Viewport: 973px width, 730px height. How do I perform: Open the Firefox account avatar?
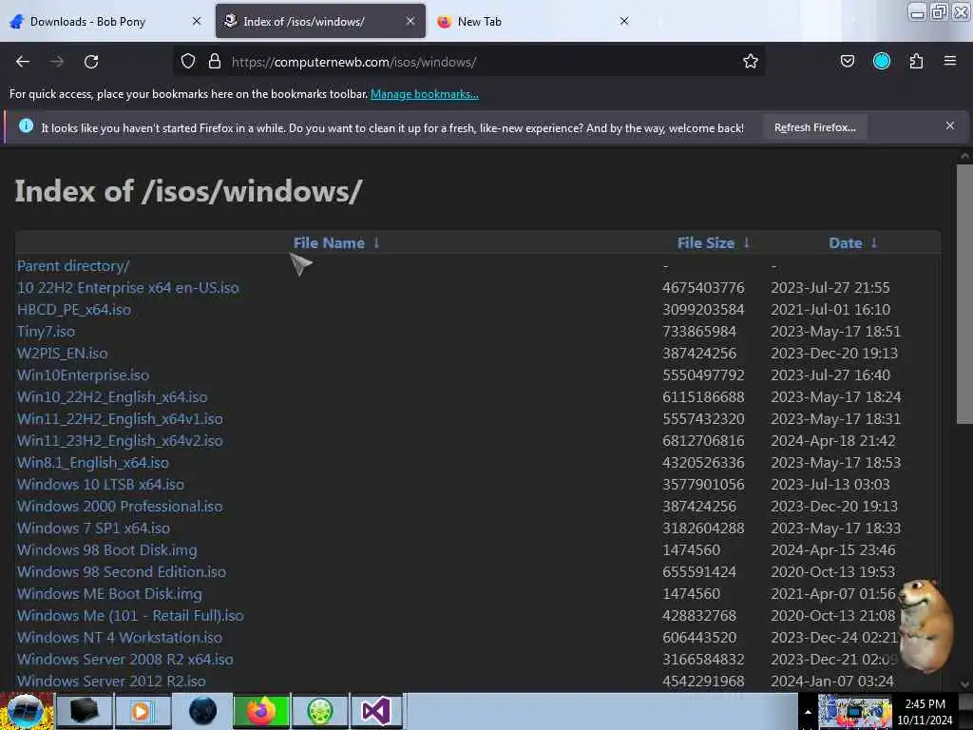(x=881, y=61)
